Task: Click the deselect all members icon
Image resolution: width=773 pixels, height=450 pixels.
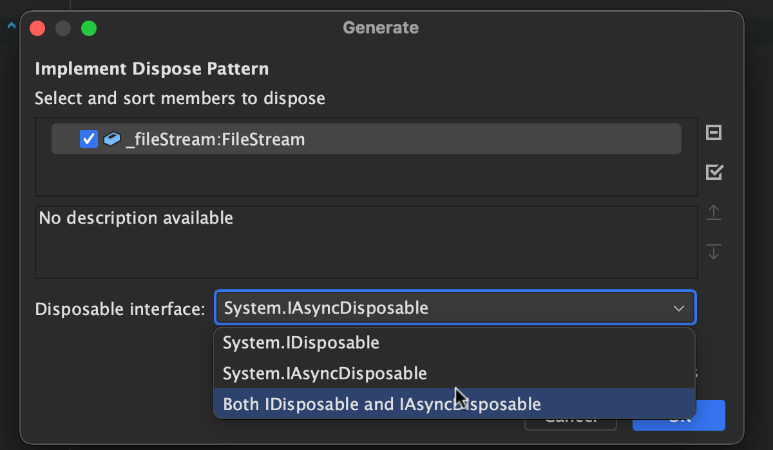Action: (x=714, y=133)
